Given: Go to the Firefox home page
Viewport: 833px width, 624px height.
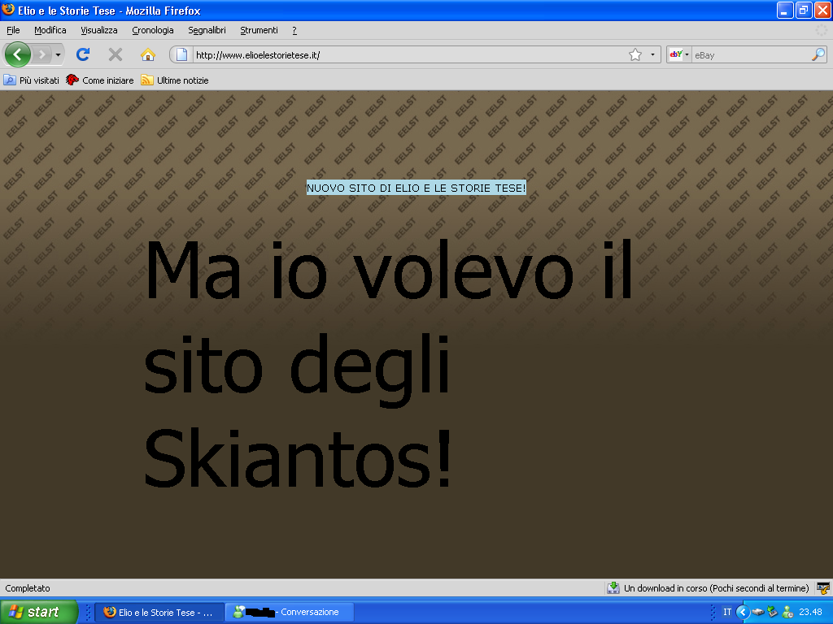Looking at the screenshot, I should 148,54.
